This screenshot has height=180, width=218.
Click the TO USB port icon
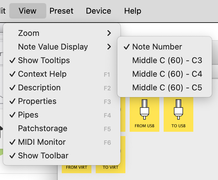pos(178,109)
